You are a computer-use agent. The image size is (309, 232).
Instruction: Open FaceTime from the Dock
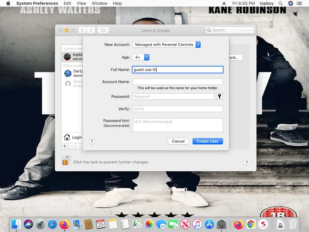click(173, 224)
